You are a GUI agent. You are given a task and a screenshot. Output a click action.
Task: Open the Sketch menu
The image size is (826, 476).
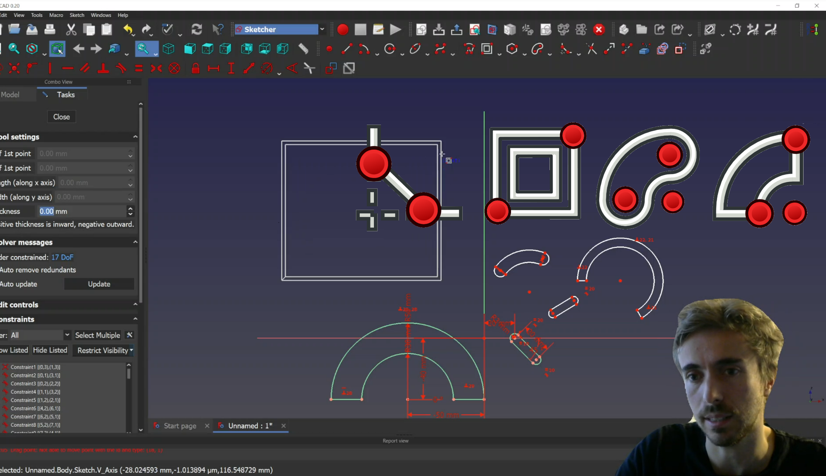(x=77, y=15)
